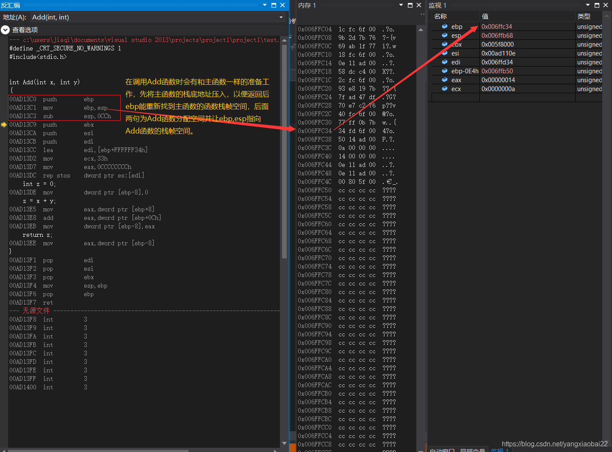Click the 00AD13C3 sub esp,0CCh line
Image resolution: width=612 pixels, height=452 pixels.
[60, 116]
